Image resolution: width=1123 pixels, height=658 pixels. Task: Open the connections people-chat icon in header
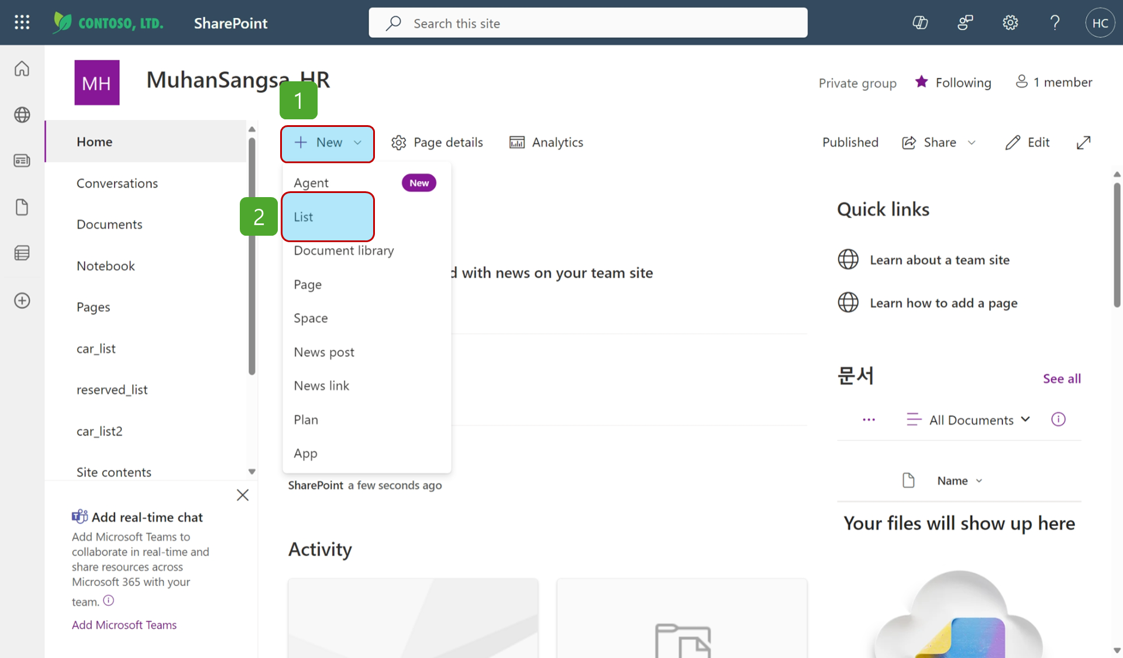965,23
